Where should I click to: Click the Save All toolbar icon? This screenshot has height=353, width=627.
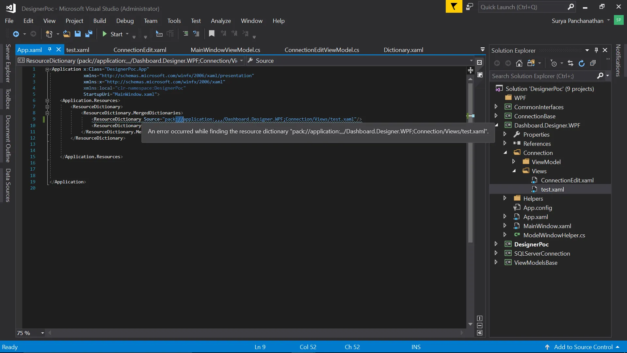coord(89,34)
